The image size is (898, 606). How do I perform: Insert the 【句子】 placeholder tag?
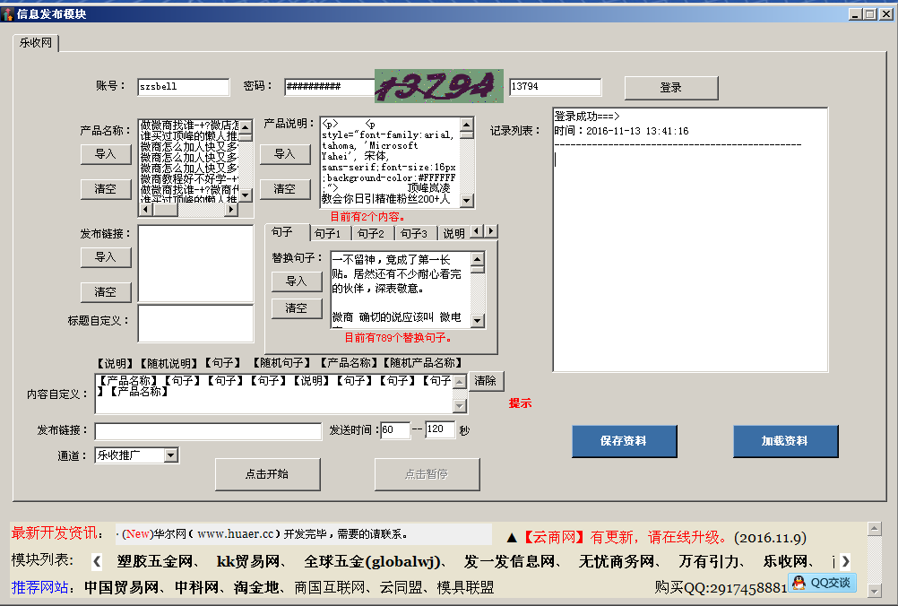coord(223,363)
